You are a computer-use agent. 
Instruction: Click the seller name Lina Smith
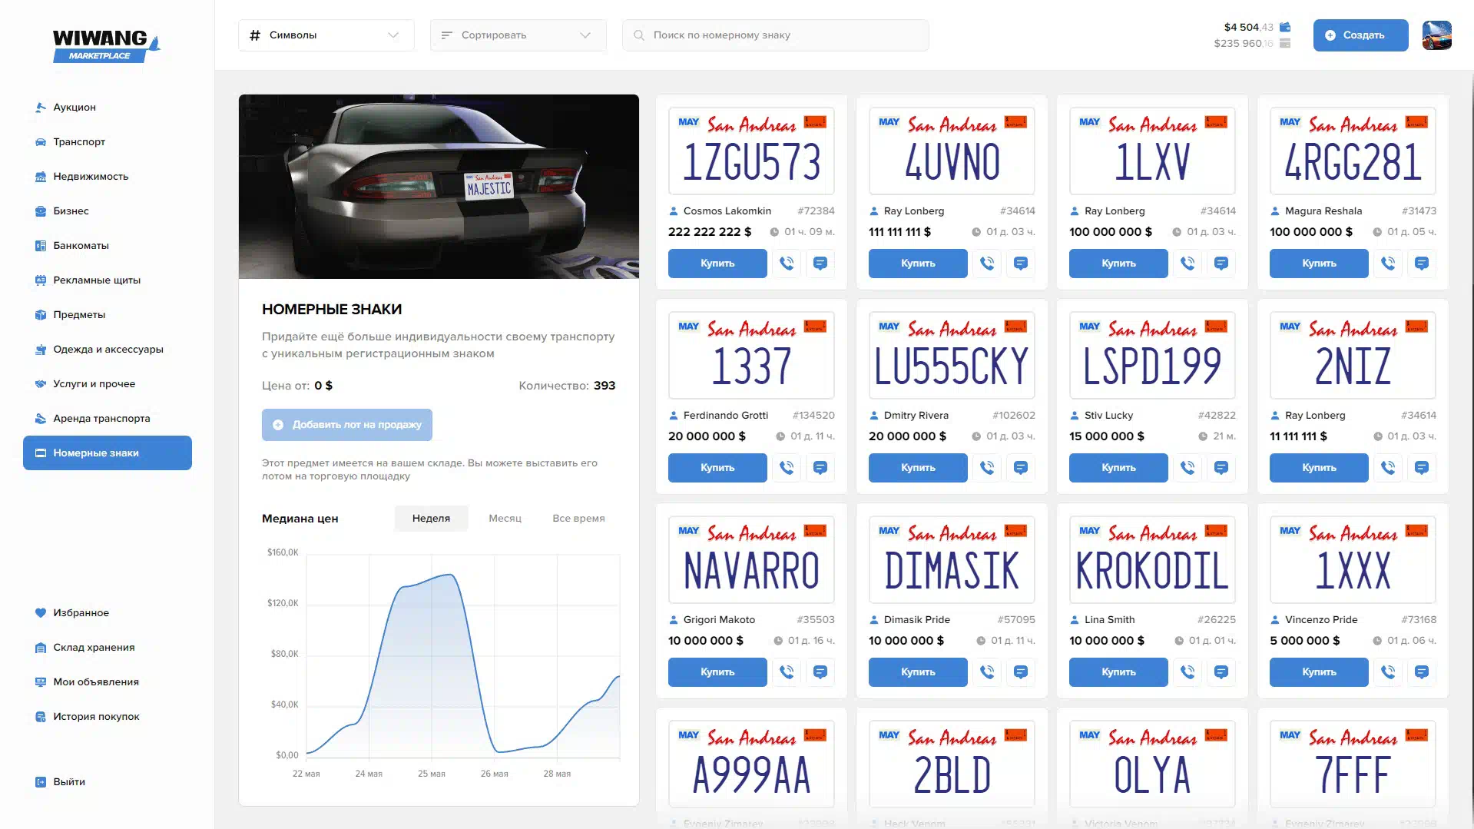point(1109,620)
